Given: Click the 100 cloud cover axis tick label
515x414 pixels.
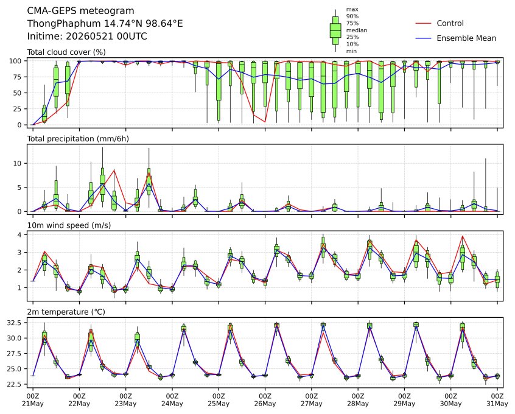Looking at the screenshot, I should (15, 61).
